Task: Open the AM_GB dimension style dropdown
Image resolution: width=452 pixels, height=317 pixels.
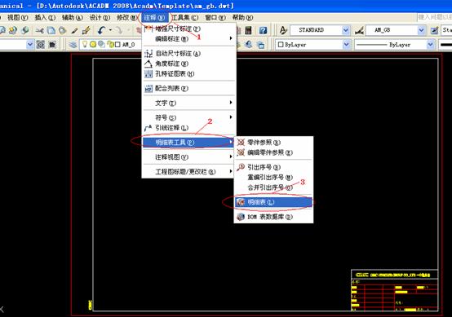Action: (x=421, y=30)
